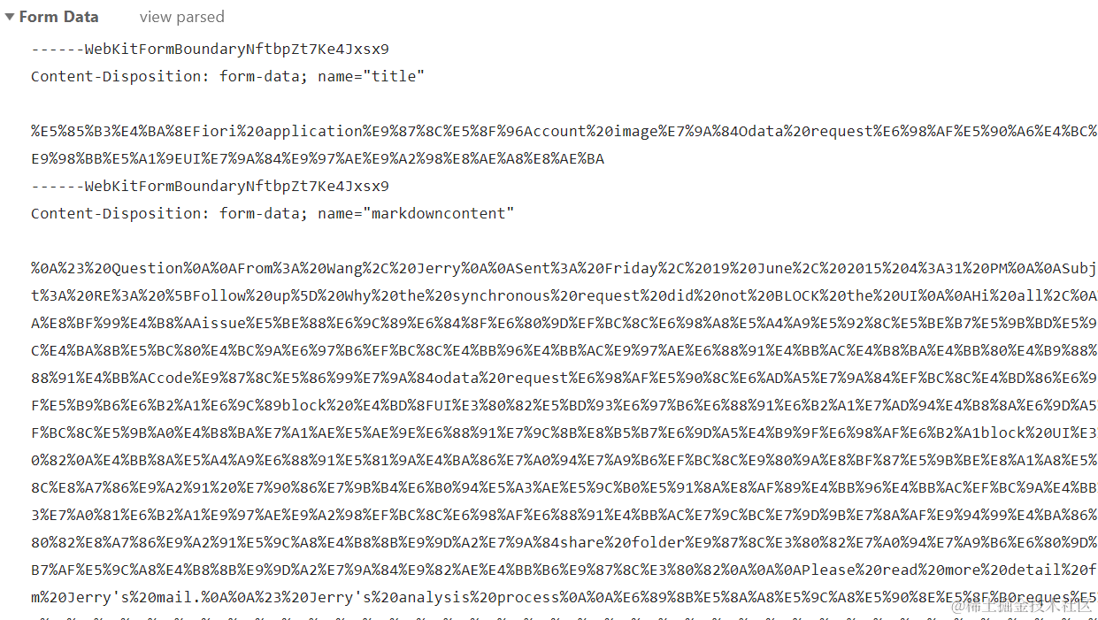
Task: Click encoded title line containing Fiori%20application
Action: tap(564, 131)
